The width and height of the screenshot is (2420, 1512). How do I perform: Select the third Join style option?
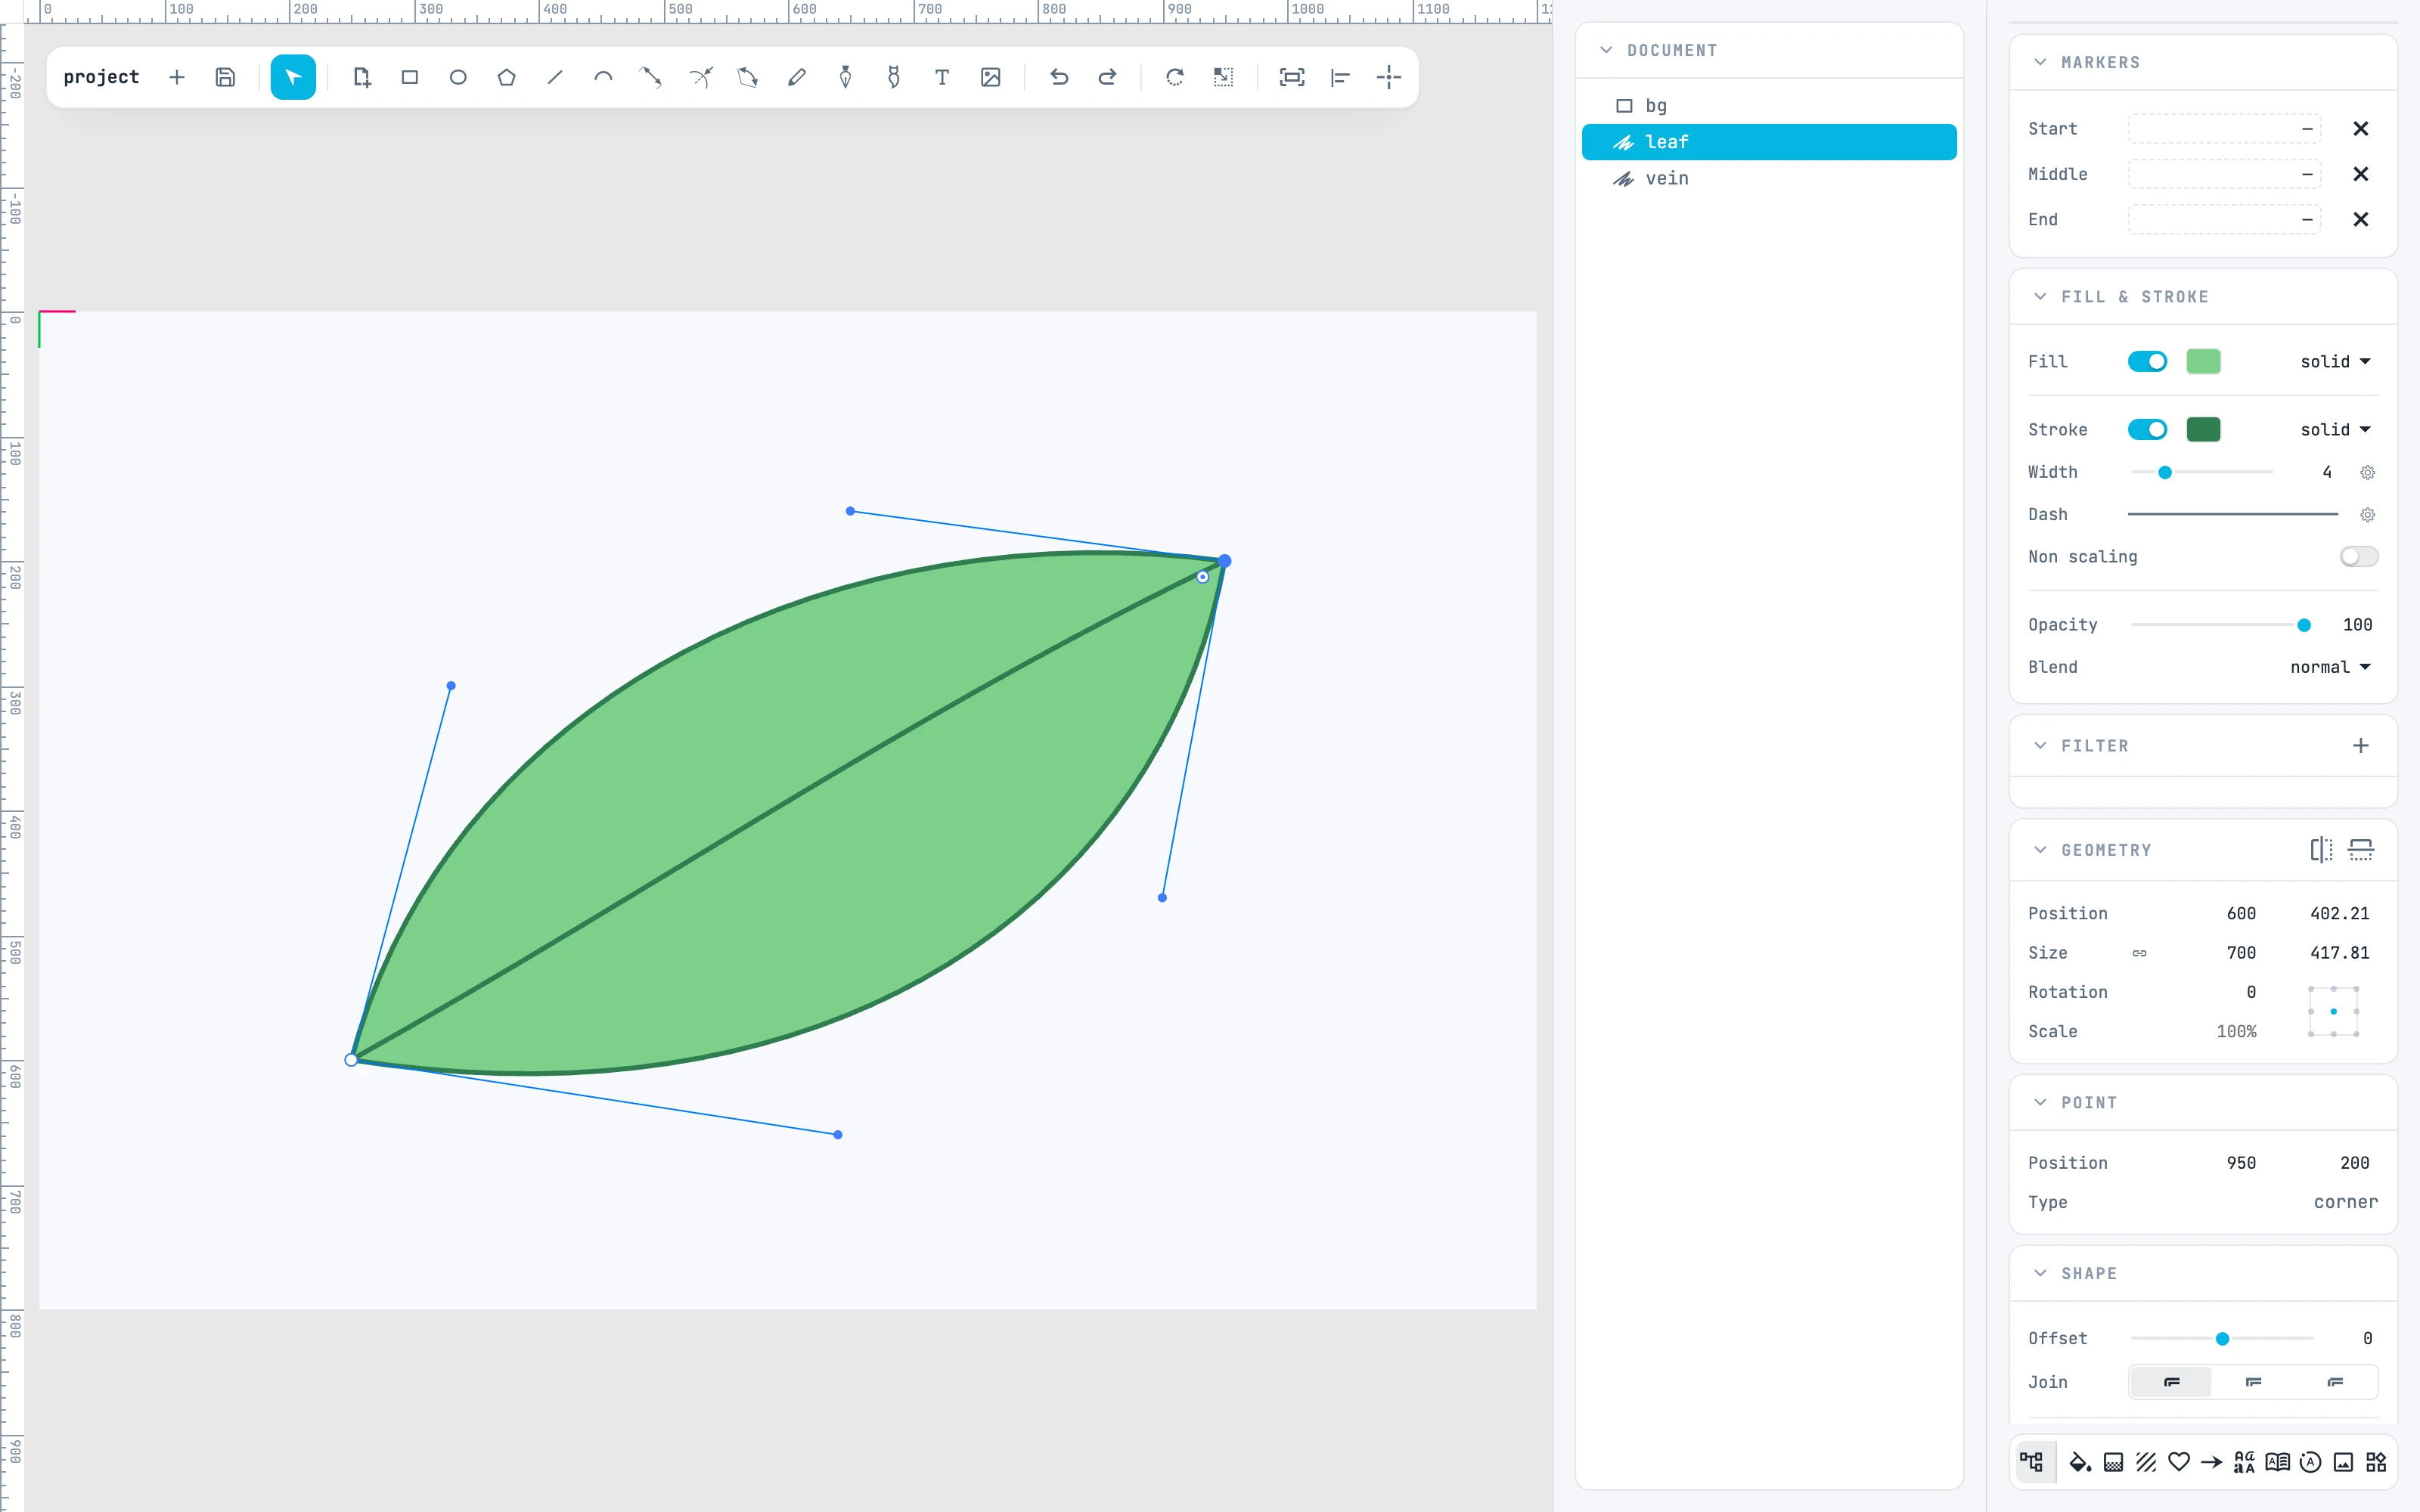coord(2335,1382)
